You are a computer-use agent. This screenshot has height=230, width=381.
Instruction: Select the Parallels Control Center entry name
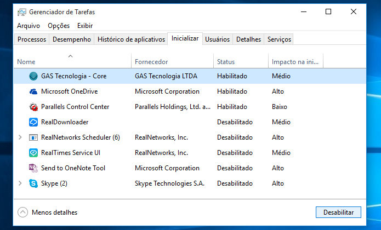[75, 107]
